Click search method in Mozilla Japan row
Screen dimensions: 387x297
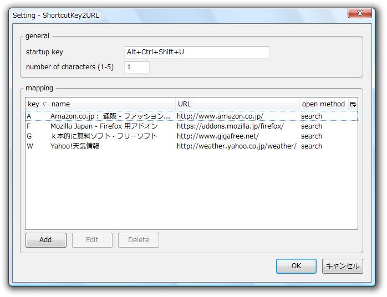tap(312, 126)
